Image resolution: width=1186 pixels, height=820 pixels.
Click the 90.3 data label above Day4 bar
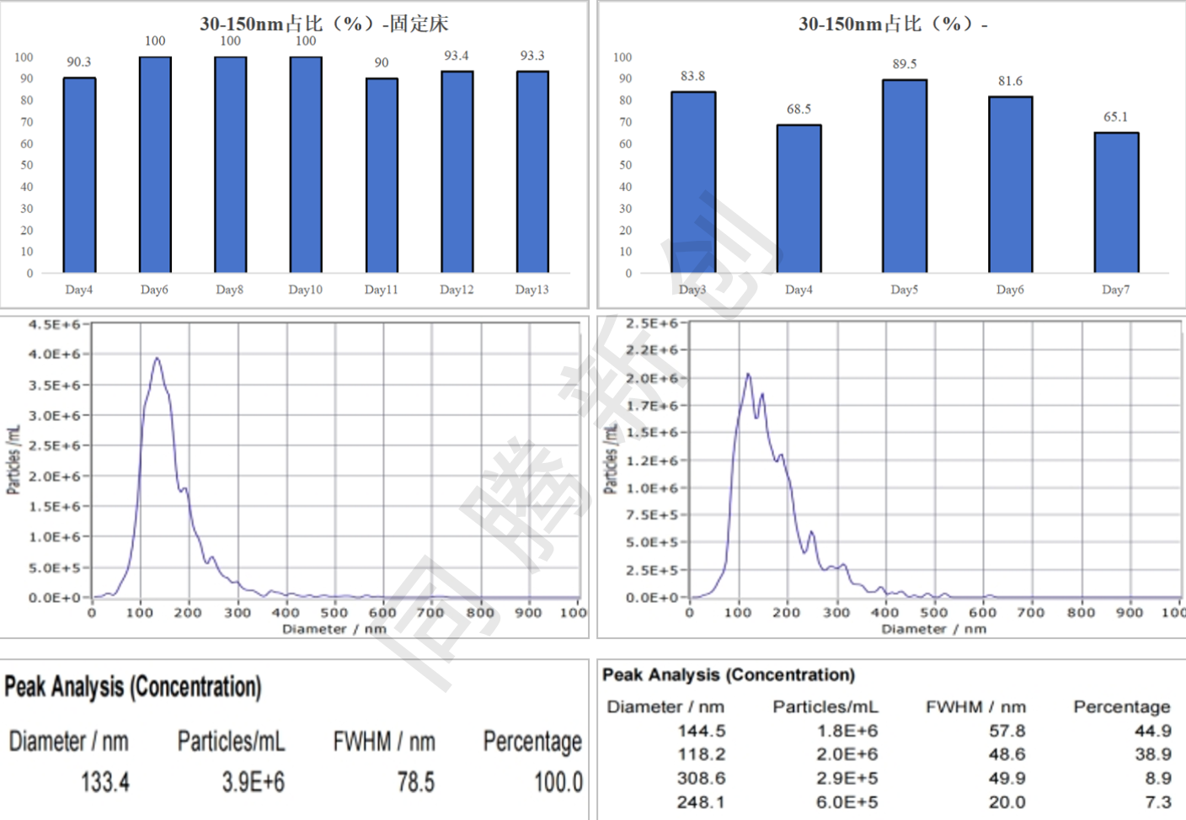[x=79, y=62]
